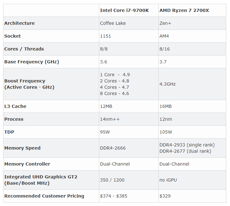230x206 pixels.
Task: Click the Recommended Customer Pricing label
Action: 44,196
